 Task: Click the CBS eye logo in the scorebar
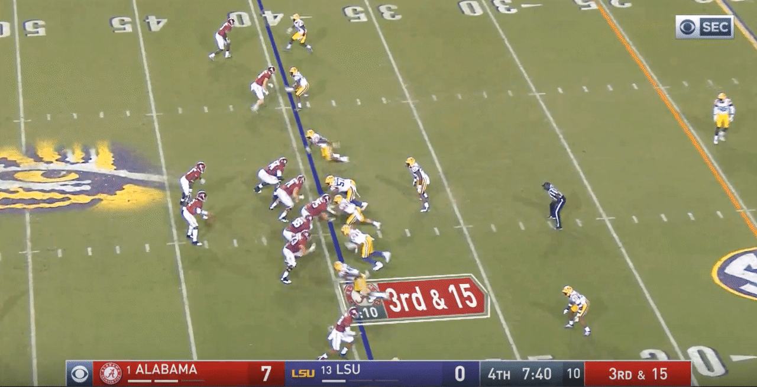(x=79, y=373)
